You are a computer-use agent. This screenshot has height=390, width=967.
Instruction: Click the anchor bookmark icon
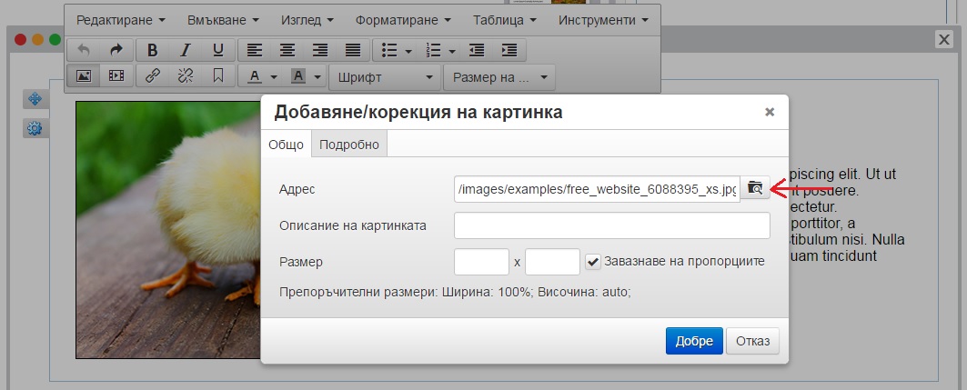218,76
